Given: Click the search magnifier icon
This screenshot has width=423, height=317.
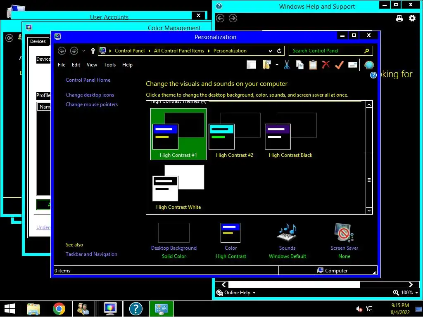Looking at the screenshot, I should pyautogui.click(x=366, y=51).
